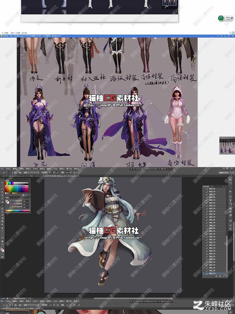
Task: Click the recorder's pencil annotate icon
Action: tap(165, 169)
